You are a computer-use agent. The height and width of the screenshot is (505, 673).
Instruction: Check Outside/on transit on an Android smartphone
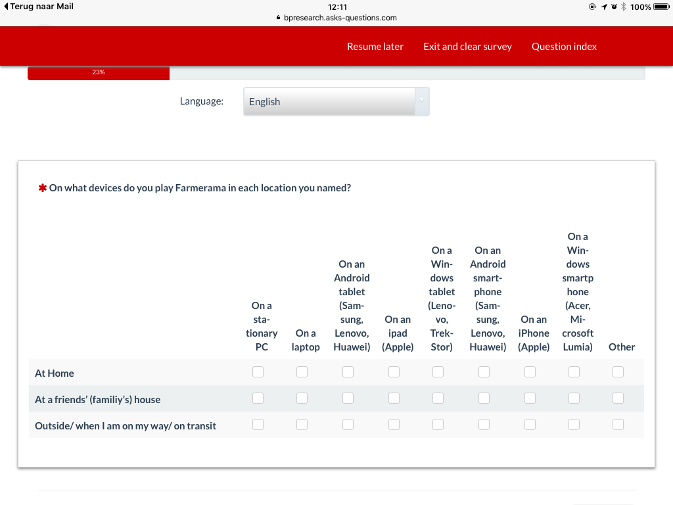(484, 425)
